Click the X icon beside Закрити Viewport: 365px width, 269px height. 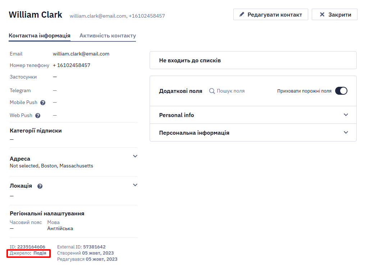322,14
